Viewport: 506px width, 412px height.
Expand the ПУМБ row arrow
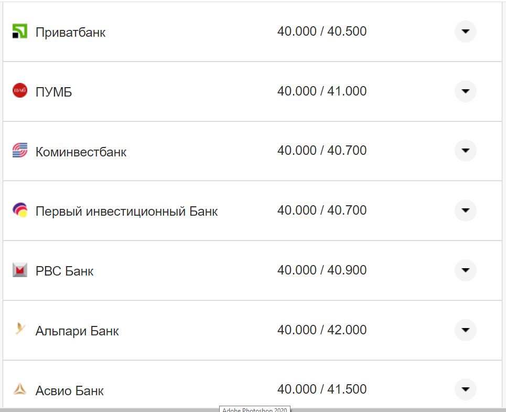click(465, 91)
